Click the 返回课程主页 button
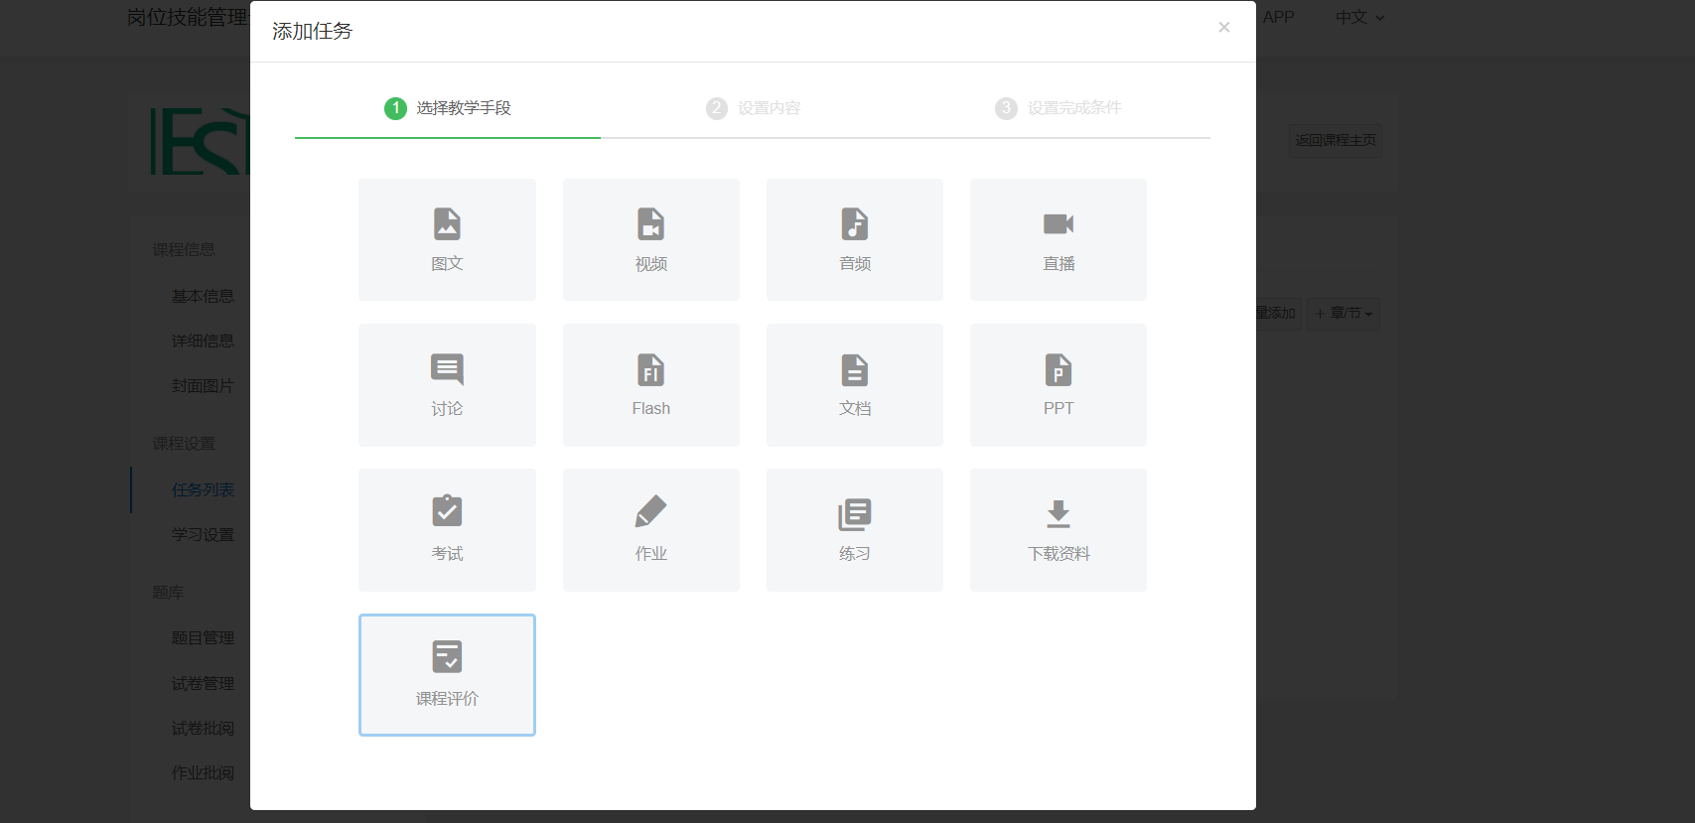This screenshot has width=1695, height=823. click(x=1335, y=140)
